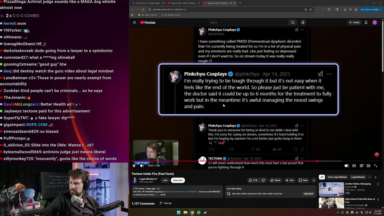Show more chips with the right arrow
The height and width of the screenshot is (216, 384).
376,177
